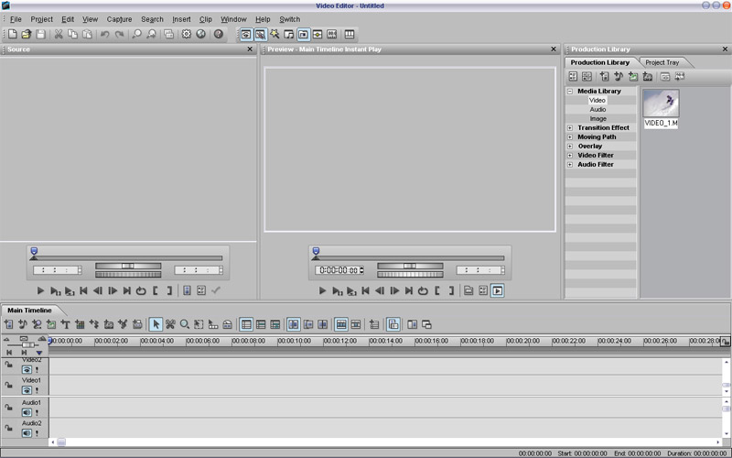This screenshot has height=458, width=732.
Task: Select the Main Timeline tab
Action: (x=29, y=311)
